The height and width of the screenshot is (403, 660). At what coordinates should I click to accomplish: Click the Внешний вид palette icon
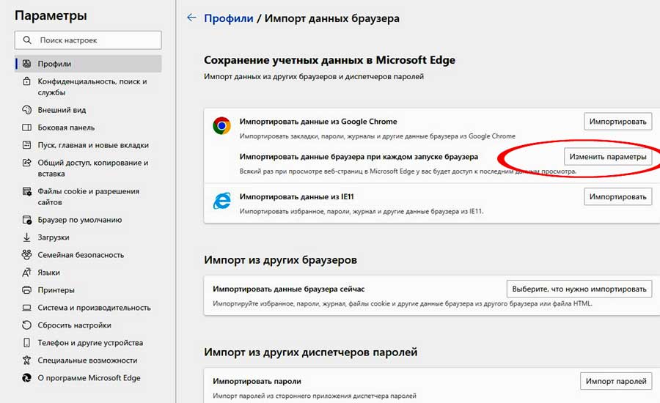pyautogui.click(x=26, y=110)
